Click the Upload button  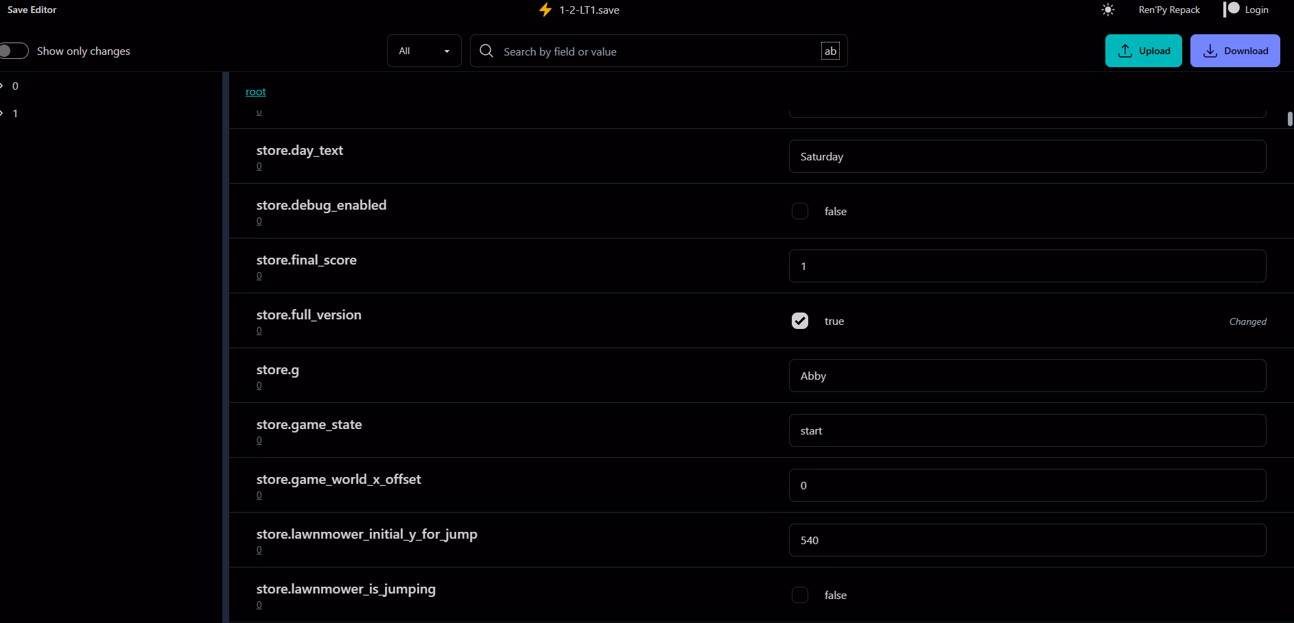1143,51
